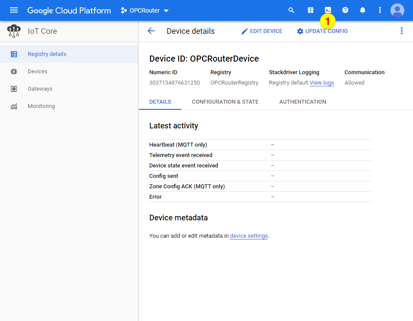413x321 pixels.
Task: Open the gift free trial icon
Action: click(310, 10)
